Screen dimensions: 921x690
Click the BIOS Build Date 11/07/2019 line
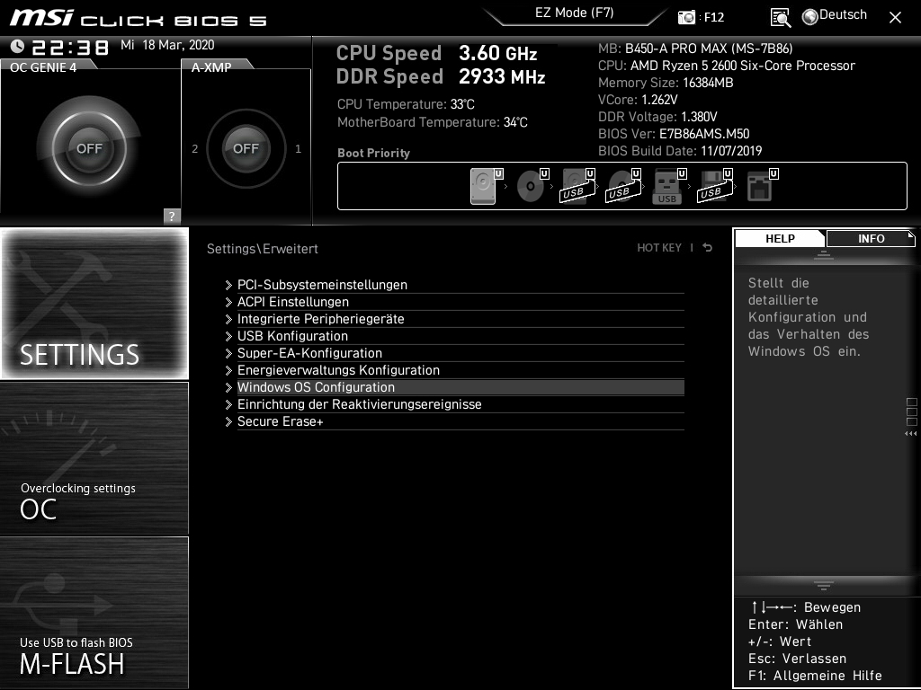click(680, 151)
